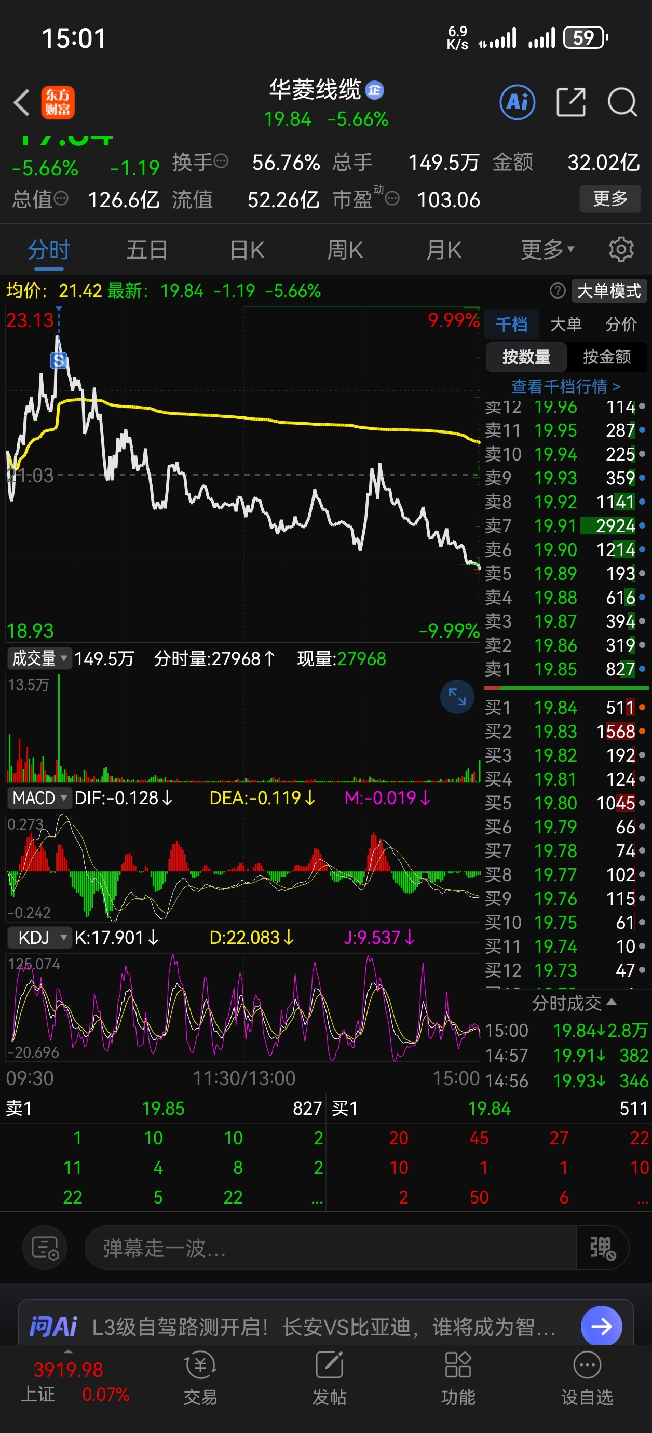Open the 功能 functions icon
Image resolution: width=652 pixels, height=1433 pixels.
458,1380
